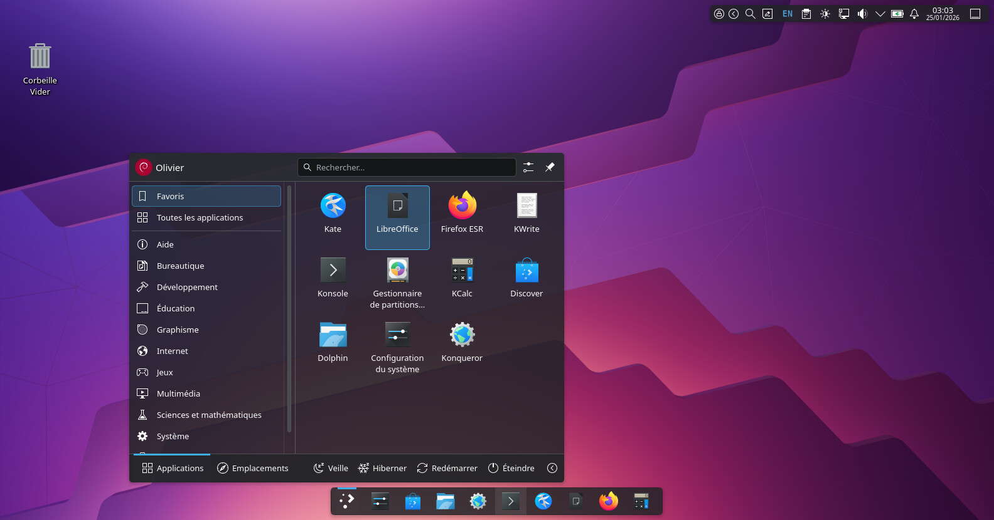Screen dimensions: 994x520
Task: Open Discover from the favorites grid
Action: point(526,281)
